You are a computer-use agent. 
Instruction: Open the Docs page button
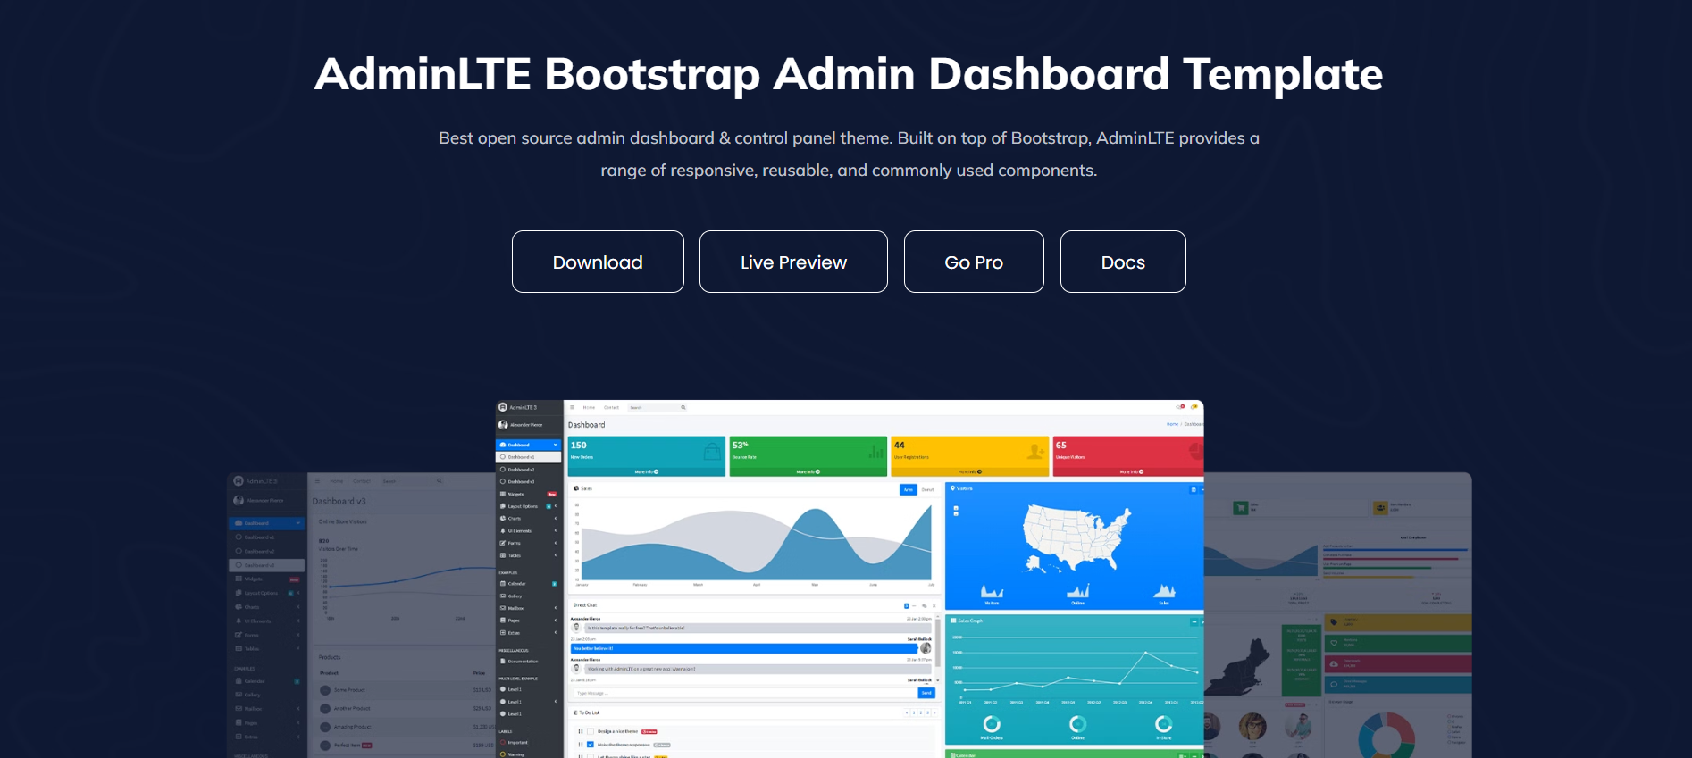click(x=1123, y=262)
